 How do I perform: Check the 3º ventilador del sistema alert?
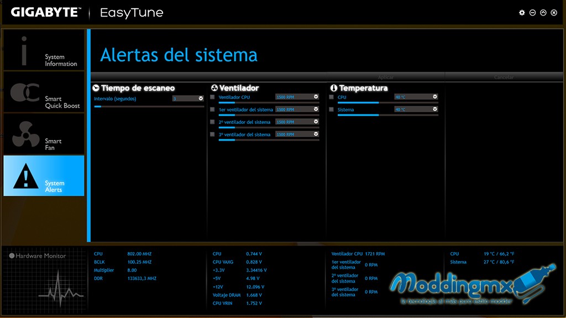click(212, 134)
